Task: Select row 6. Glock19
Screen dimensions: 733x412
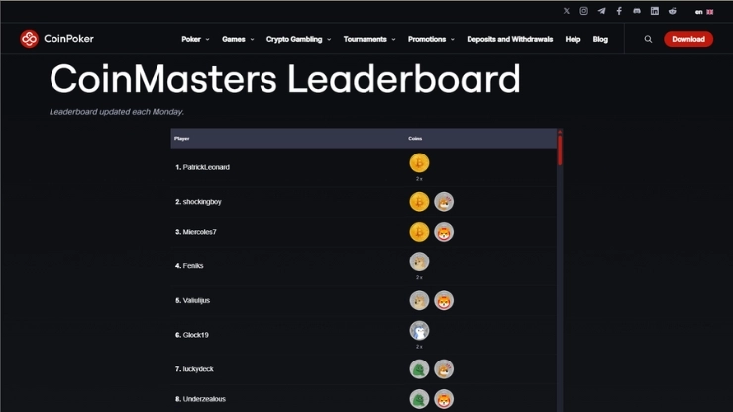Action: click(364, 335)
